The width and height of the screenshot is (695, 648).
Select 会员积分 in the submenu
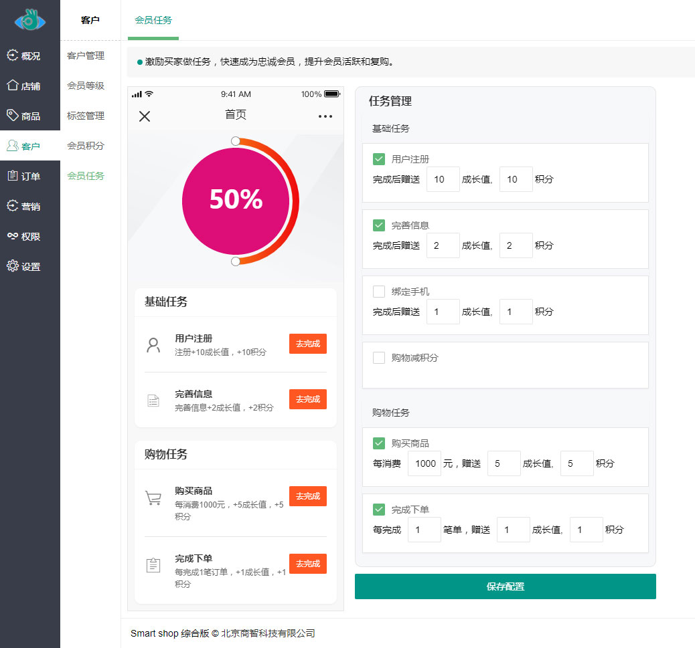(86, 146)
